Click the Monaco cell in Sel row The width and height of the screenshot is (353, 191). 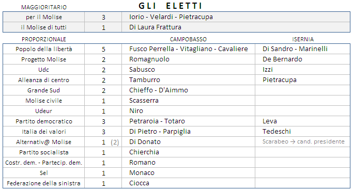click(188, 173)
